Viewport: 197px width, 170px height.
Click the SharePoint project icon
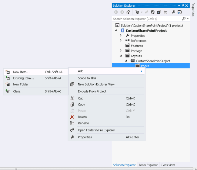click(x=122, y=30)
